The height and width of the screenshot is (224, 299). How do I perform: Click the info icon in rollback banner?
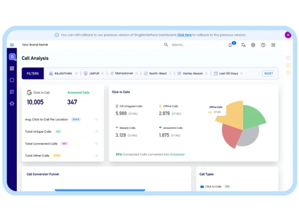57,35
